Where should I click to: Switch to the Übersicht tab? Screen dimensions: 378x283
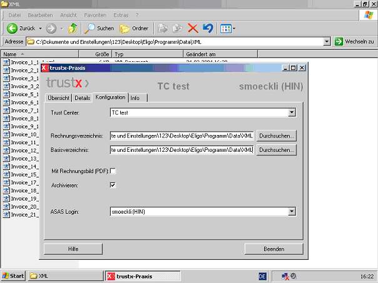(x=58, y=98)
